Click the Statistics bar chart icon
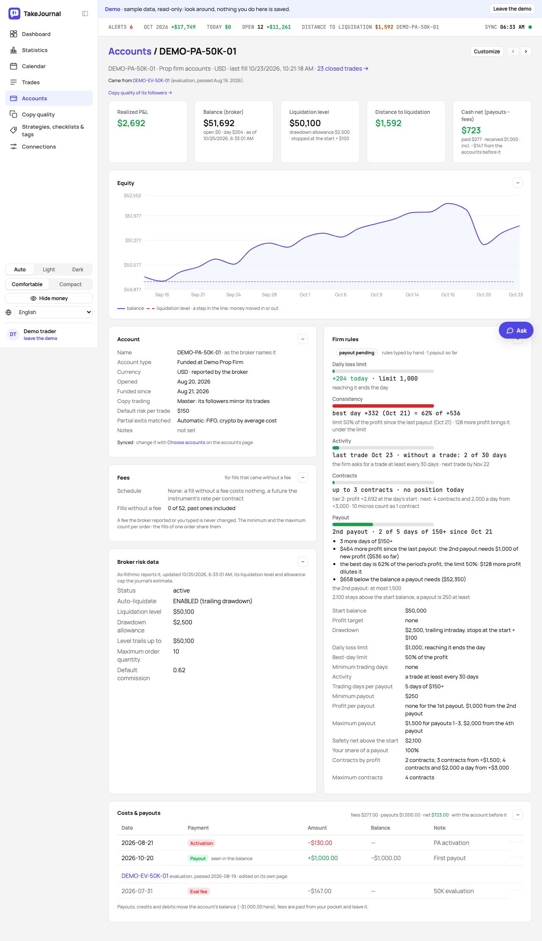542x941 pixels. pyautogui.click(x=14, y=50)
